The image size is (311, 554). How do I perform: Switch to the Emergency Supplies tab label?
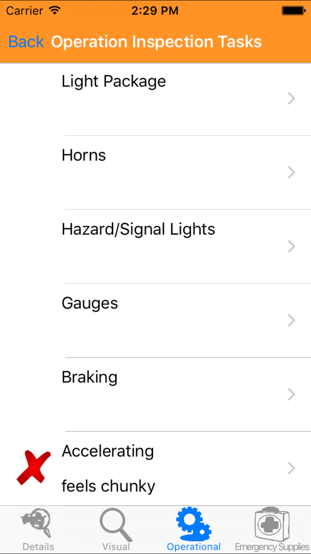[x=272, y=547]
